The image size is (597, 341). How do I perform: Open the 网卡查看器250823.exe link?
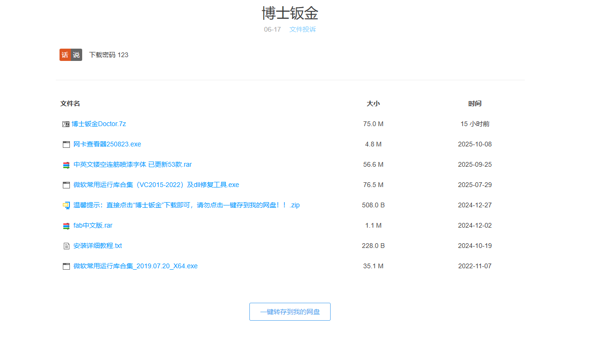pos(107,144)
